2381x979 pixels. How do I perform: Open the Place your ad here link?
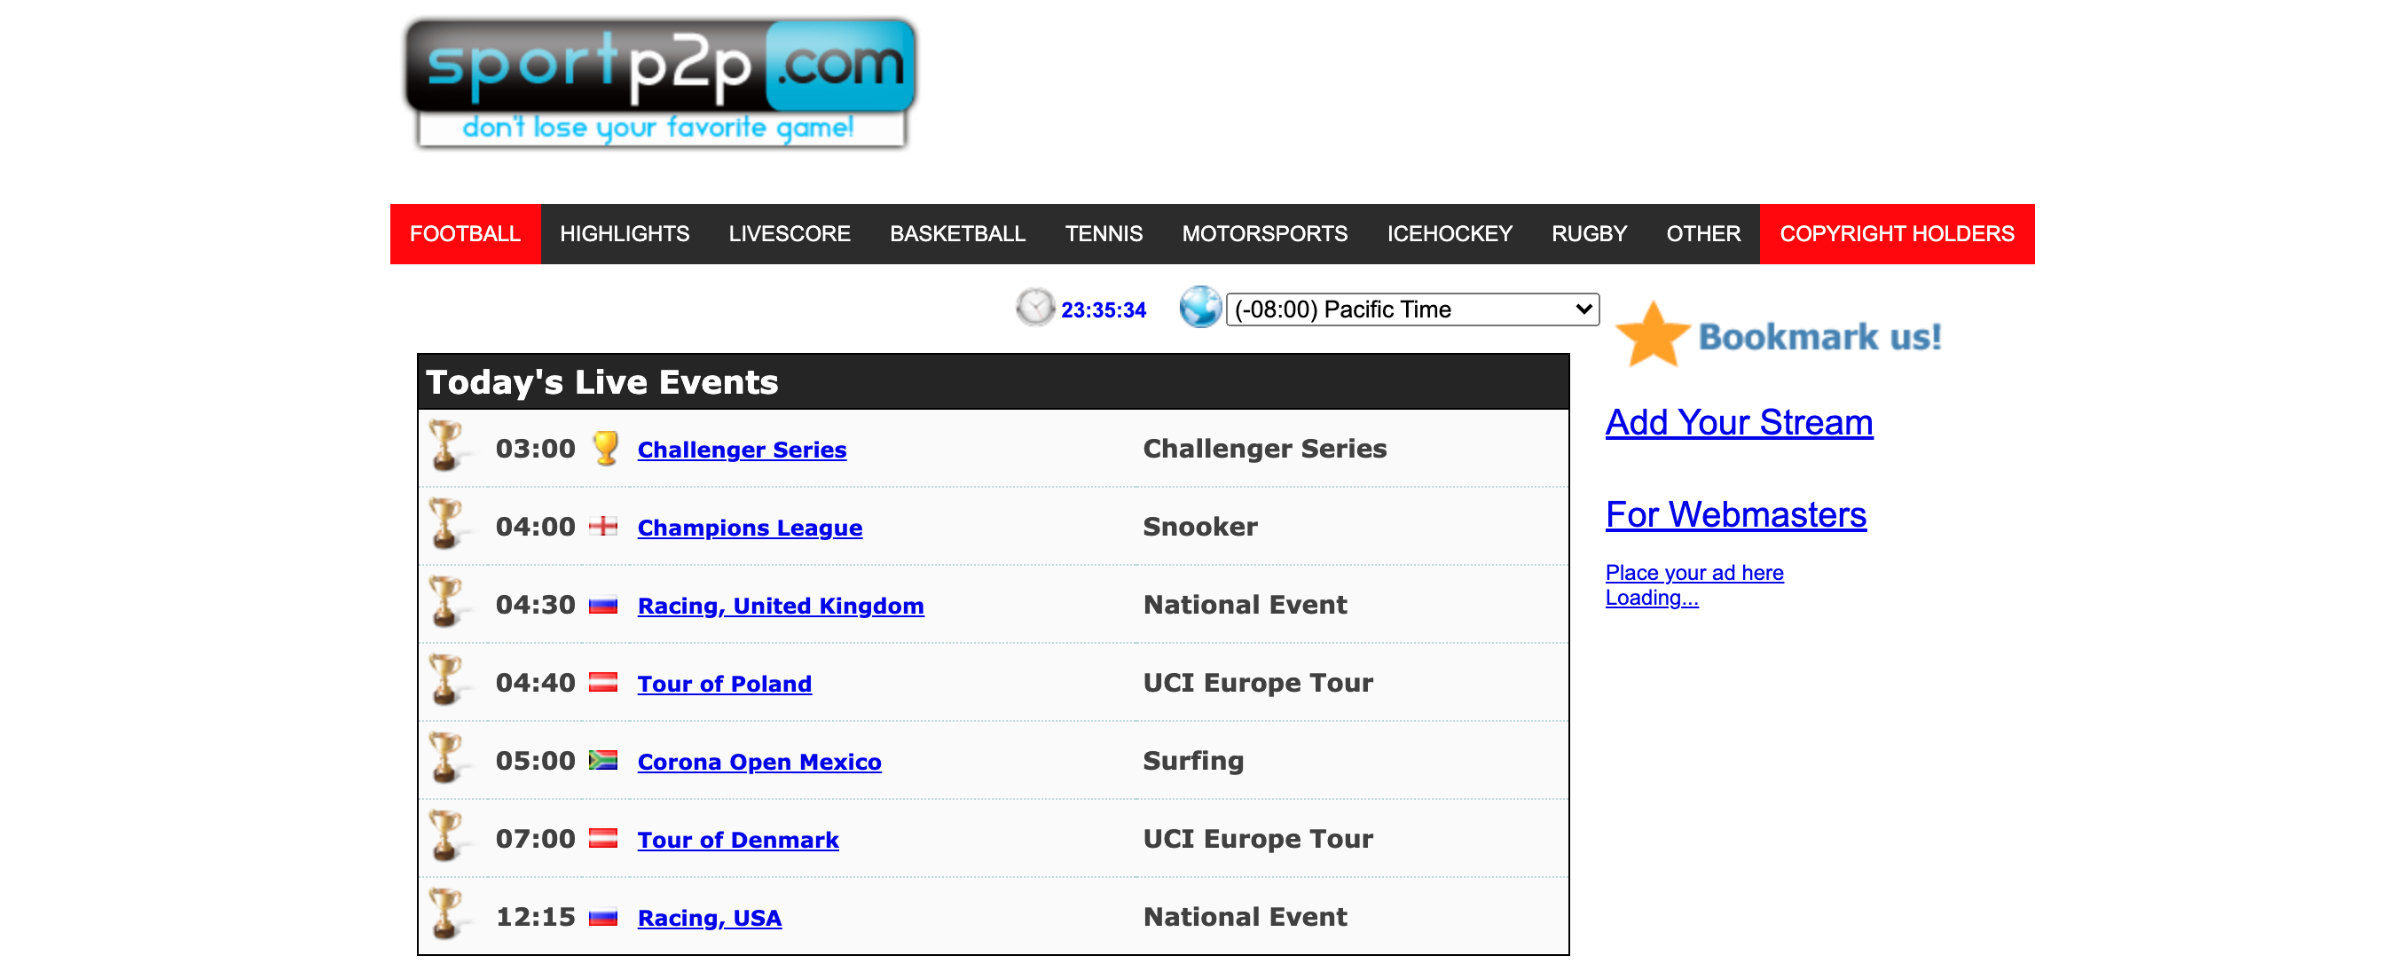pos(1693,573)
